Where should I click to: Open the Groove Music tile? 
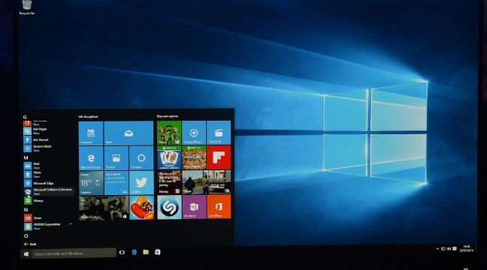194,133
